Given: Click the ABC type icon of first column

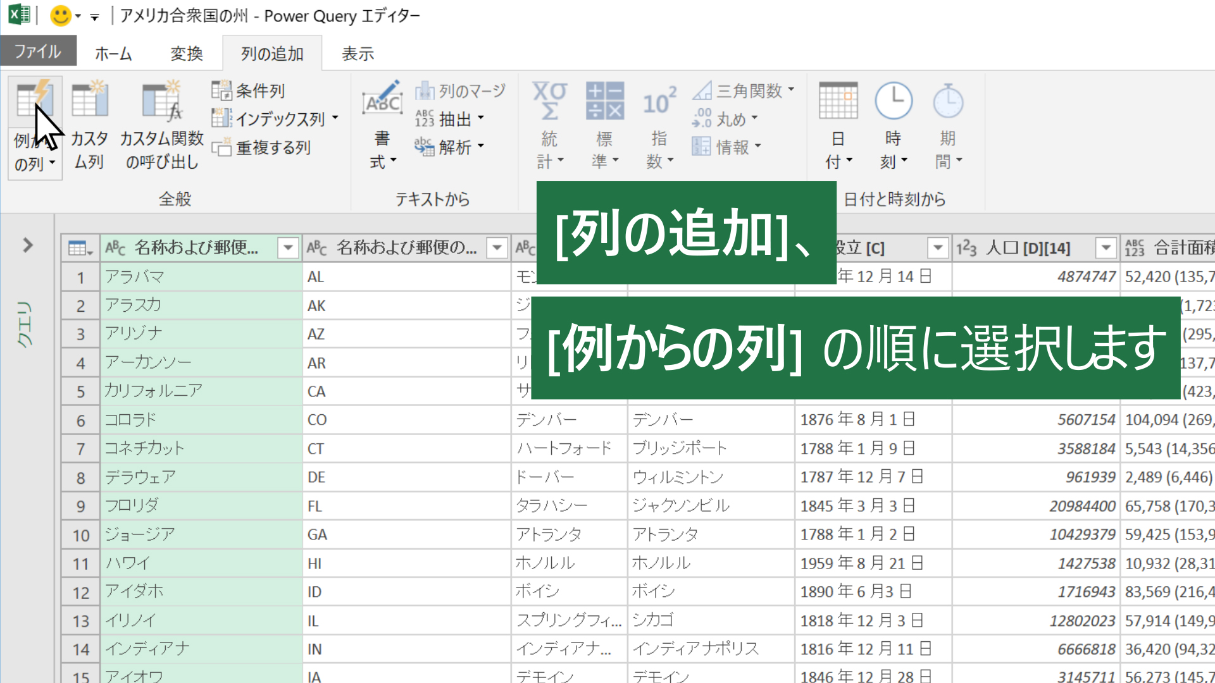Looking at the screenshot, I should click(x=115, y=248).
